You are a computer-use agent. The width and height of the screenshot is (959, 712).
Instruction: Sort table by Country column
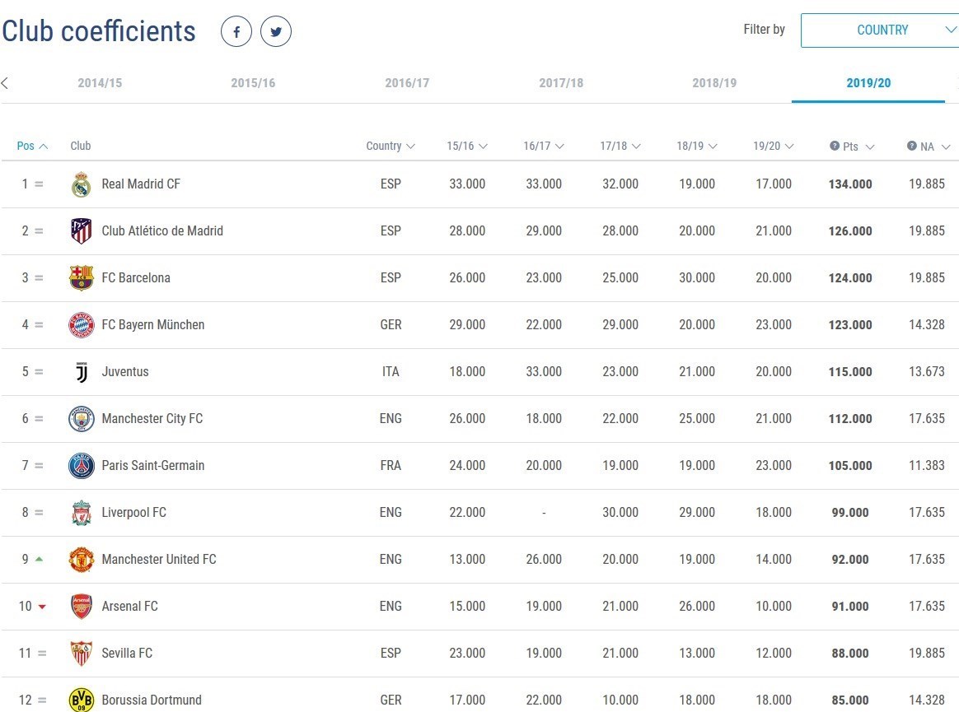click(391, 146)
